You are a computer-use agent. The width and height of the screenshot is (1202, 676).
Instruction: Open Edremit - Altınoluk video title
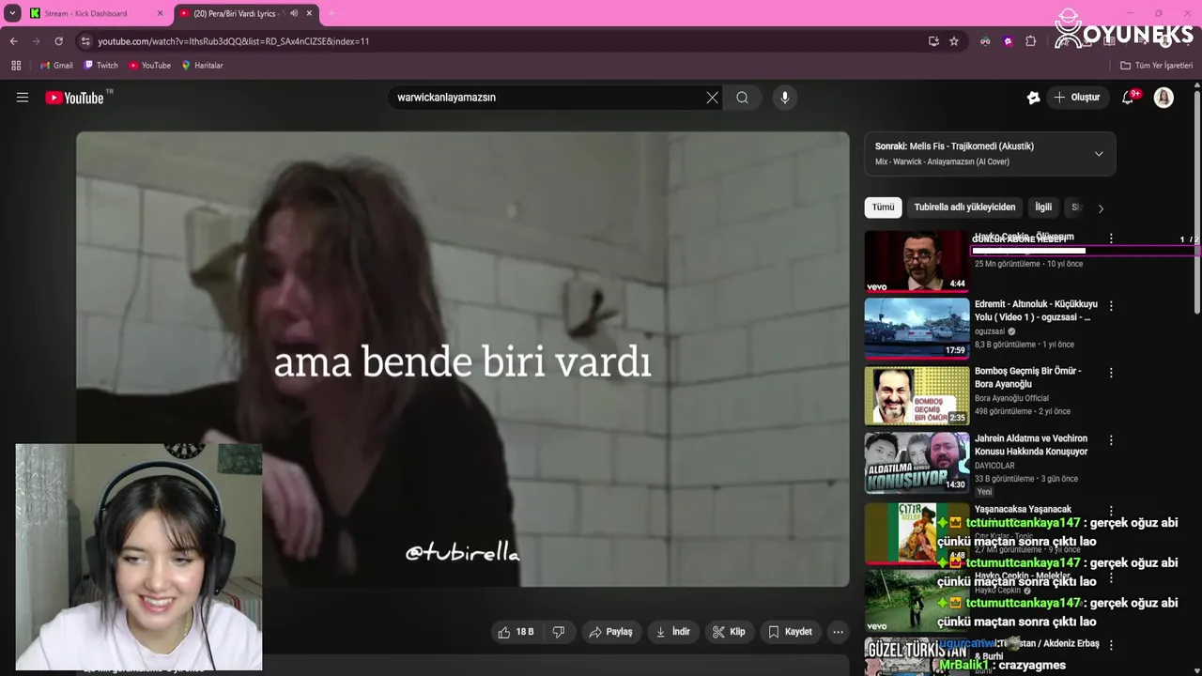[1036, 311]
